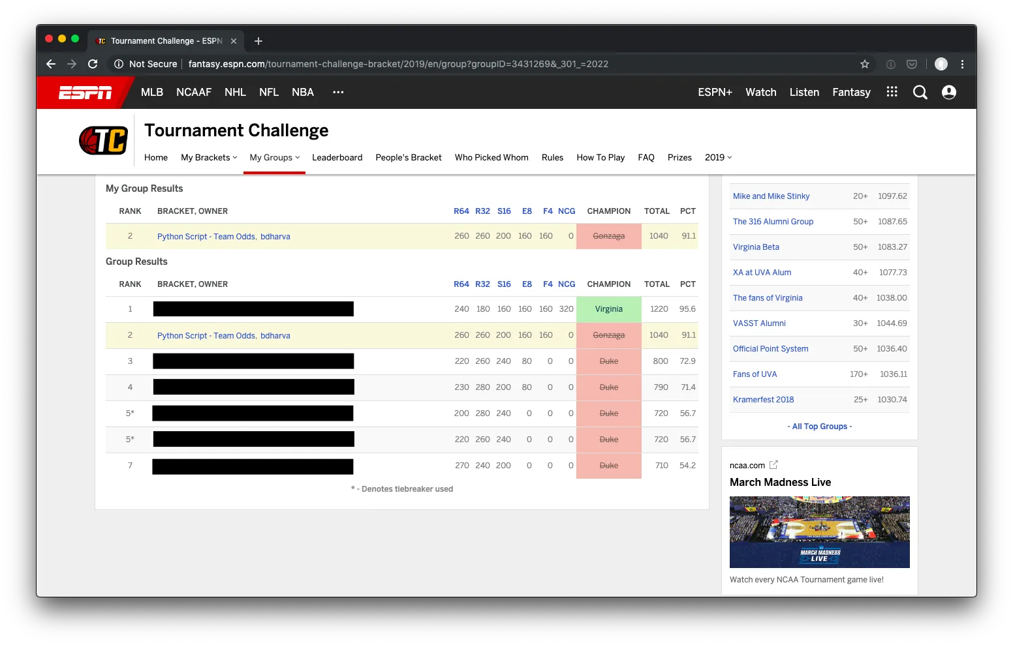Go to the Leaderboard tab
This screenshot has width=1013, height=645.
(337, 158)
